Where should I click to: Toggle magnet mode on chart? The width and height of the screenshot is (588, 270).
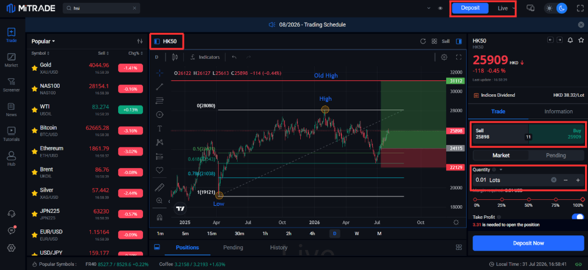pos(160,218)
